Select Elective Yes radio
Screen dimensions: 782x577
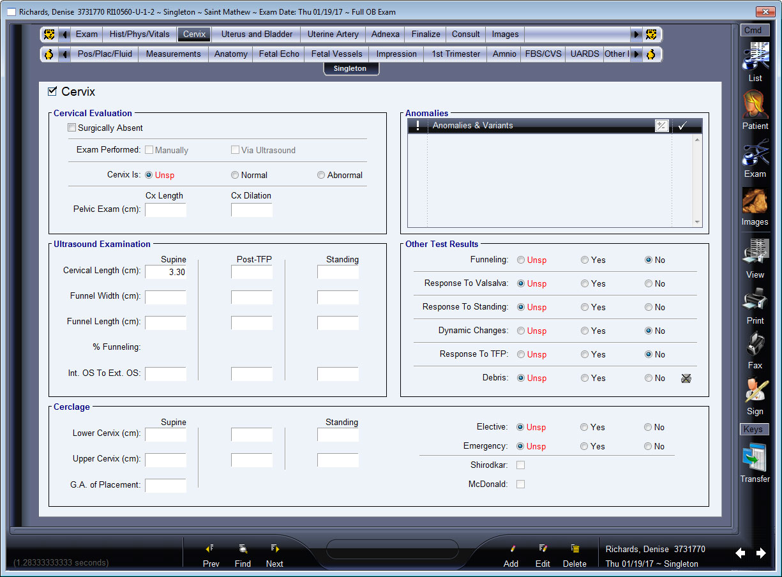pyautogui.click(x=584, y=427)
